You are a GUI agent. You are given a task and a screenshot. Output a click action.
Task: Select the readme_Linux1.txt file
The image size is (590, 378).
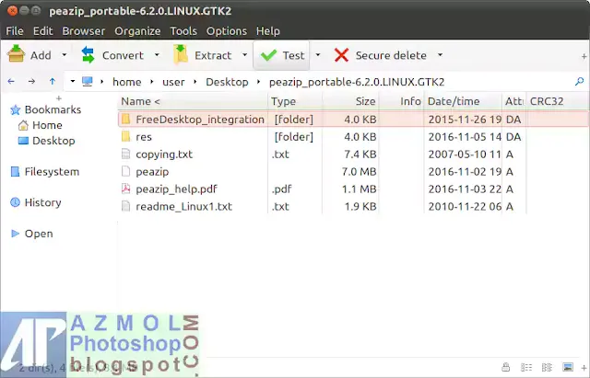pos(353,206)
